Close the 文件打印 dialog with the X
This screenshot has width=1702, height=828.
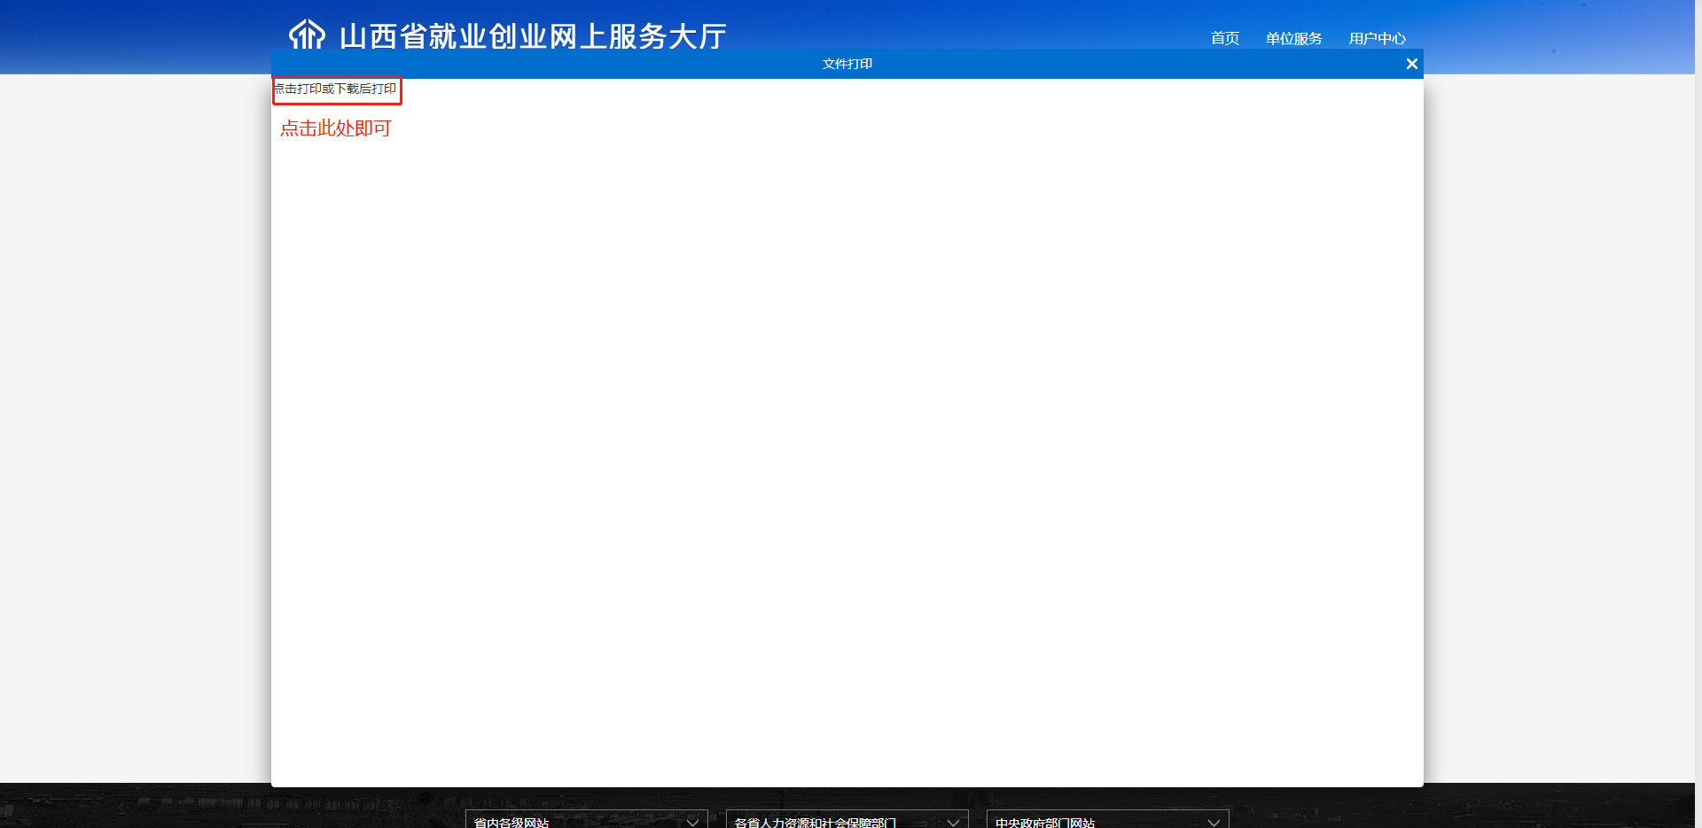pos(1412,64)
